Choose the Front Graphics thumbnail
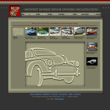110x110 pixels. tap(92, 46)
